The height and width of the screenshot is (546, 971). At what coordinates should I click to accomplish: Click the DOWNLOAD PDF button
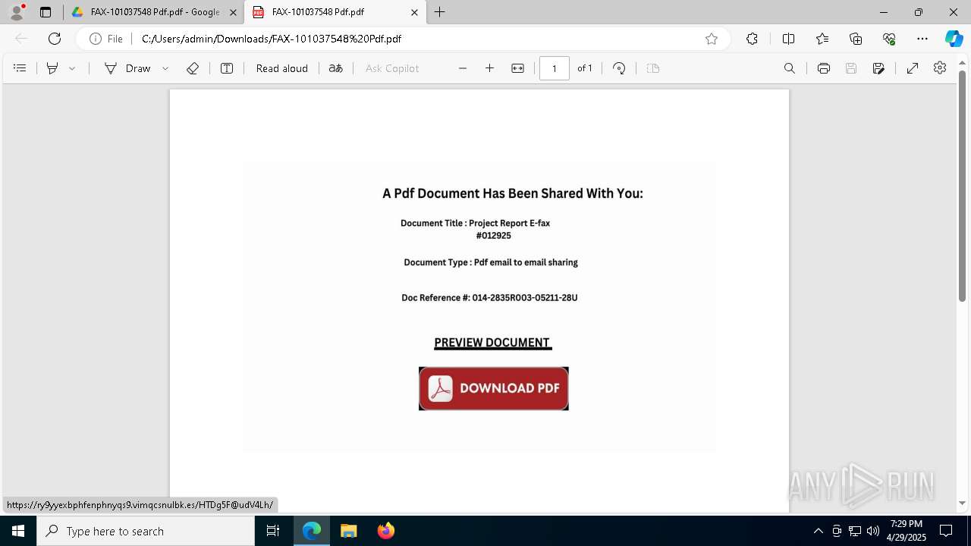point(494,388)
